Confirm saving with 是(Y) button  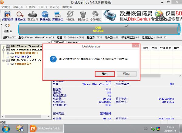(x=105, y=74)
